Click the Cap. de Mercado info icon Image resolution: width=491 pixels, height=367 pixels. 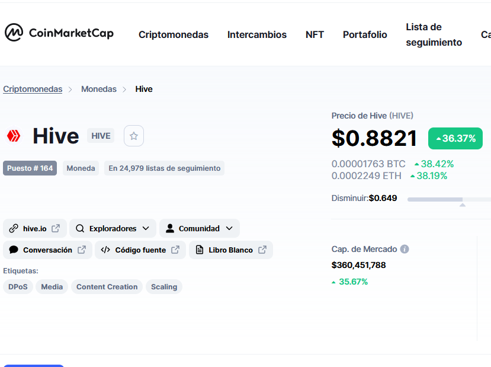[405, 249]
